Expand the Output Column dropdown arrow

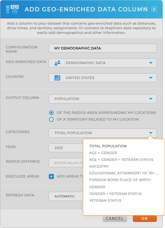pyautogui.click(x=151, y=99)
